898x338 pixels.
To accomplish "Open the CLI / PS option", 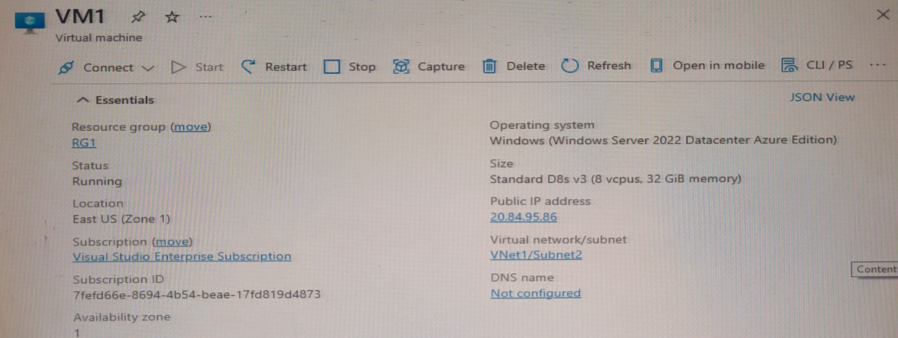I will [829, 65].
